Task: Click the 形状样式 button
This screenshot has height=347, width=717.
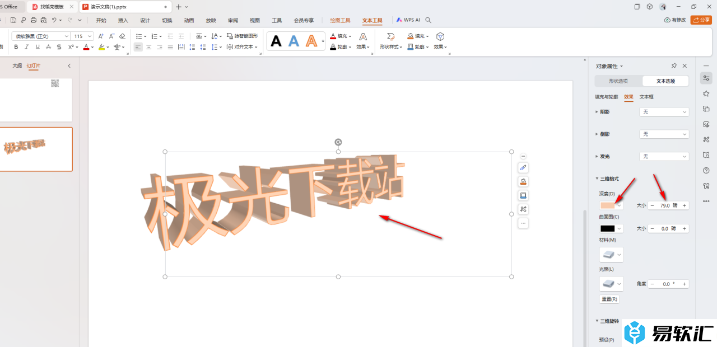Action: point(391,41)
